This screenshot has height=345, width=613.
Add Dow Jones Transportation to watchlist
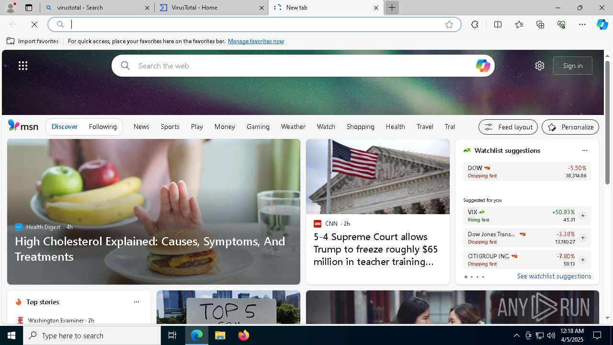(x=582, y=238)
